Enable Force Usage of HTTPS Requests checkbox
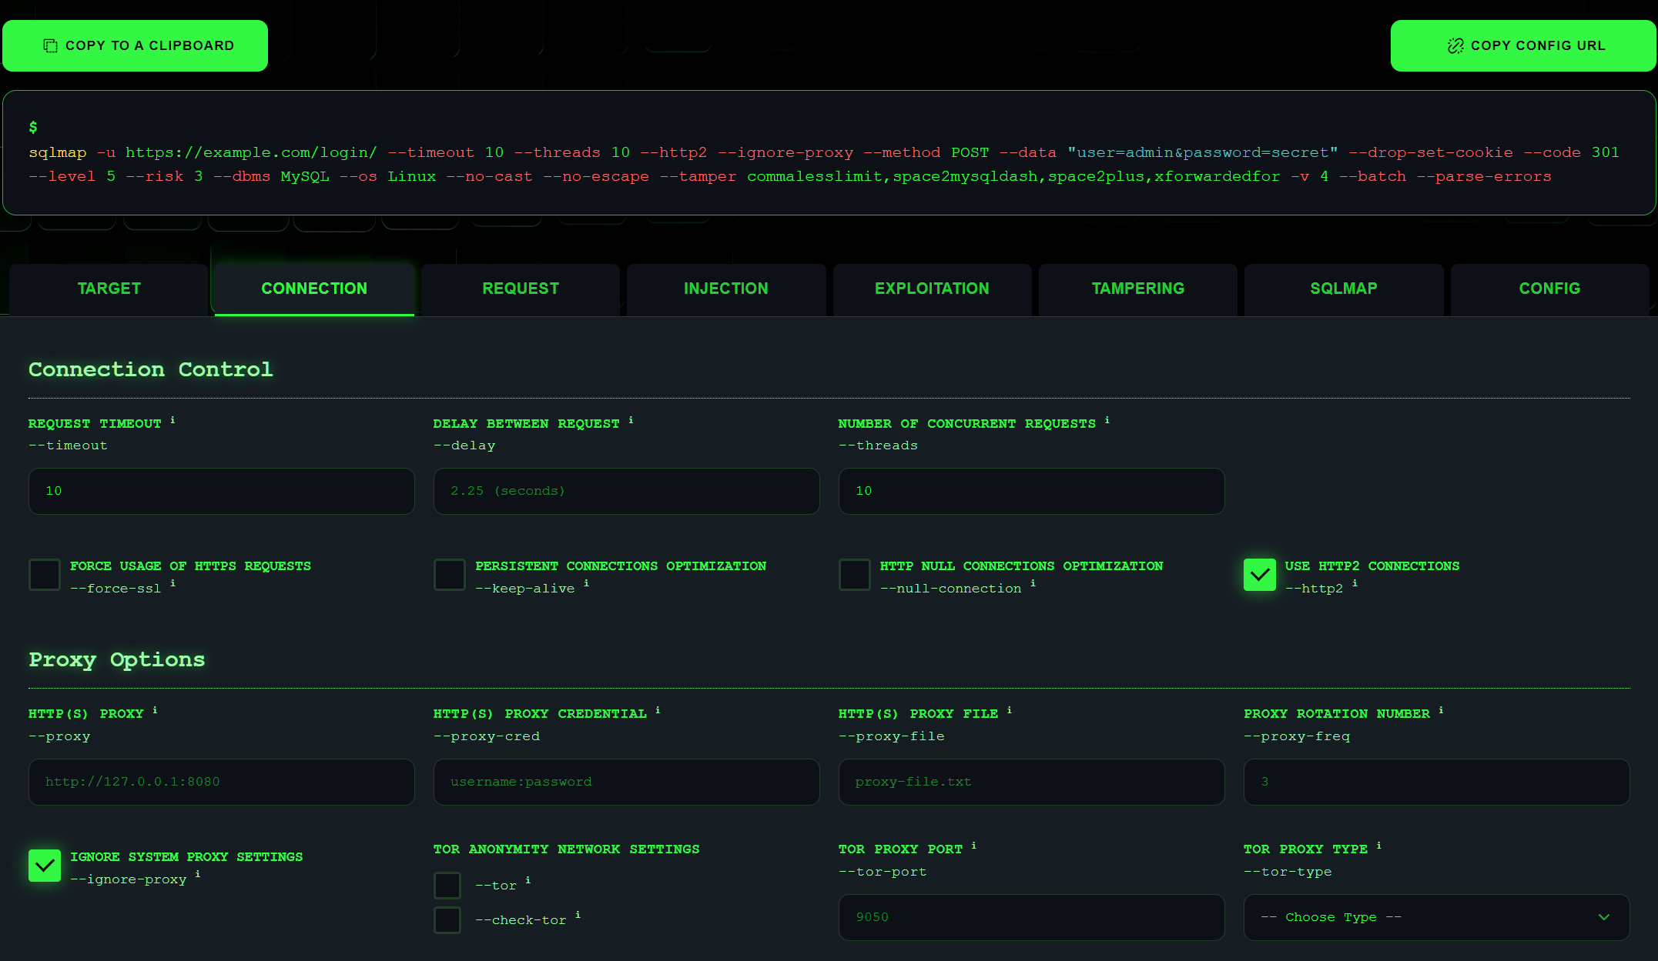Viewport: 1658px width, 961px height. pyautogui.click(x=45, y=575)
